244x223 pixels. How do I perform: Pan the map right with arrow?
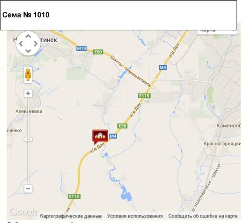coord(36,43)
